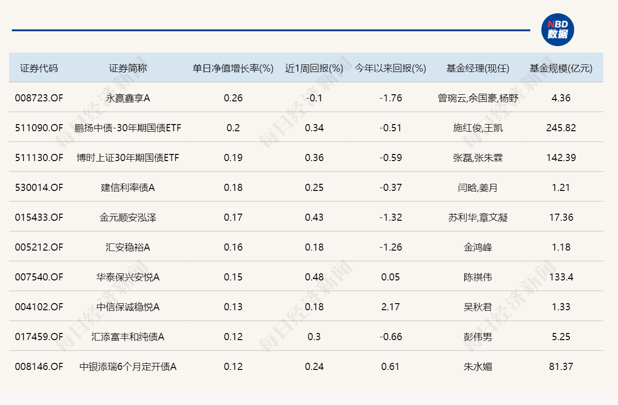Click 博时上证30年期国债ETF fund name
The image size is (618, 405).
pyautogui.click(x=128, y=158)
